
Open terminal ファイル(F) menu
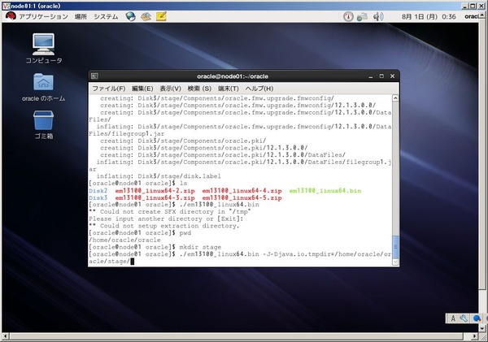point(109,89)
